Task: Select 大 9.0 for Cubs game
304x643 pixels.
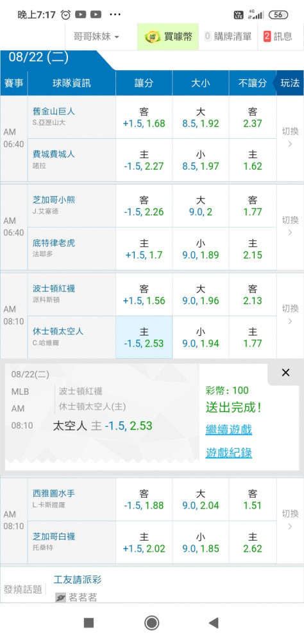Action: pyautogui.click(x=201, y=206)
